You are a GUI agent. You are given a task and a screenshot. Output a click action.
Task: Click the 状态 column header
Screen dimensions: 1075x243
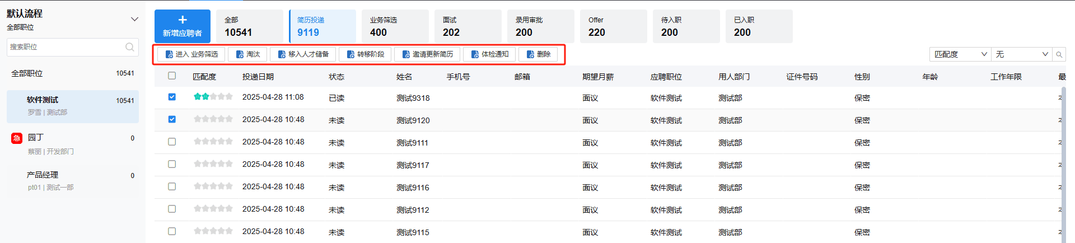(336, 77)
